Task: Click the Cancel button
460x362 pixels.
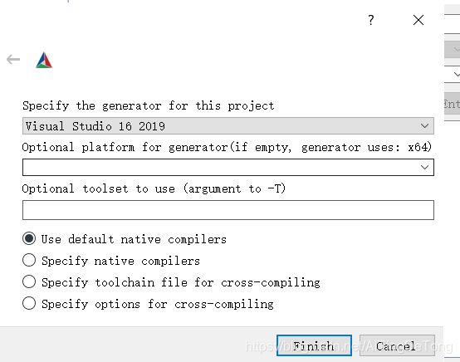Action: (397, 345)
